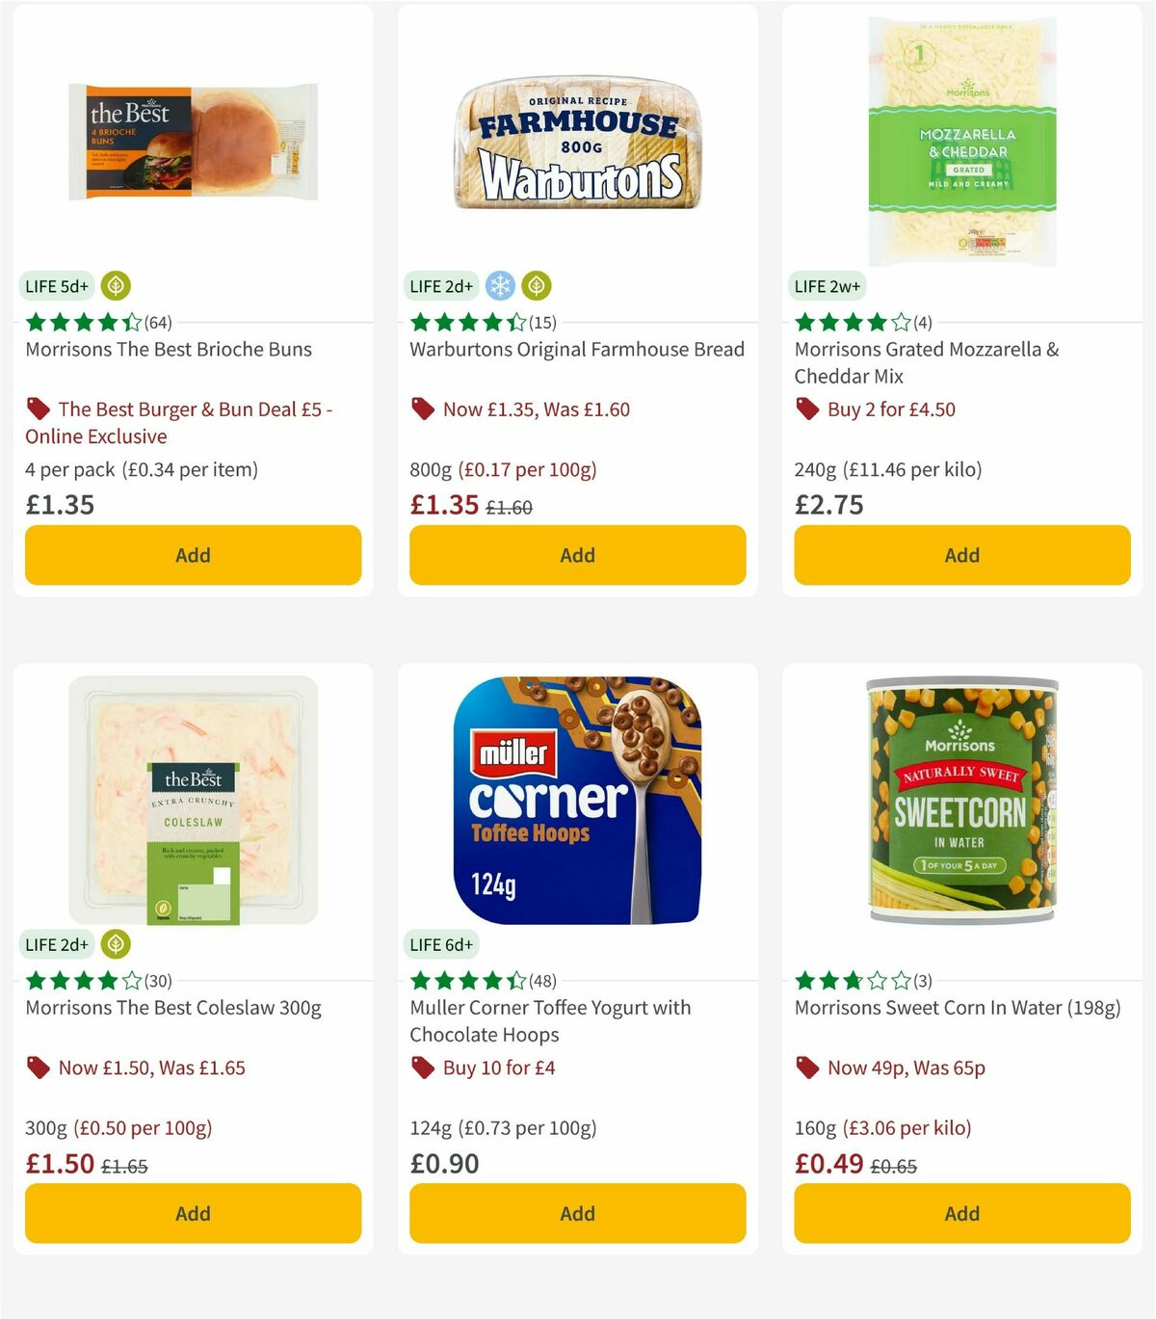Viewport: 1156px width, 1319px height.
Task: Click the green leaf icon on Brioche Buns
Action: point(116,286)
